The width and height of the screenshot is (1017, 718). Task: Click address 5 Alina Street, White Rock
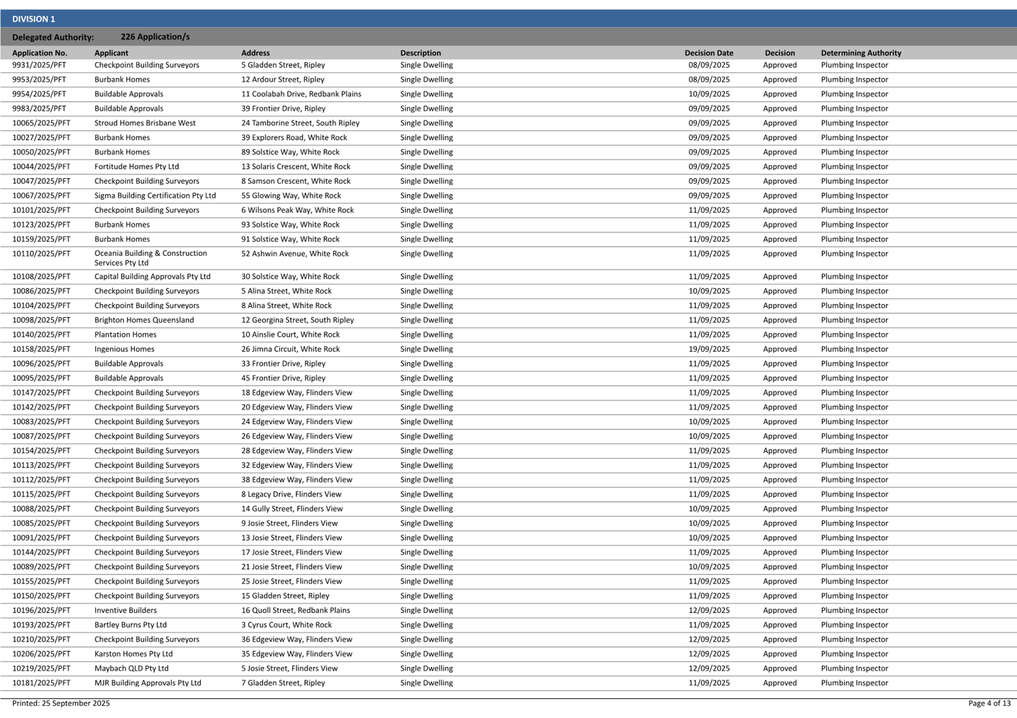[x=287, y=291]
